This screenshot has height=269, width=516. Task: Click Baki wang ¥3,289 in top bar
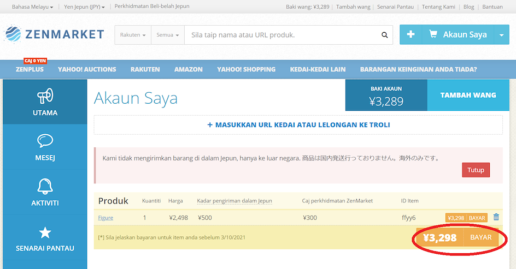coord(307,7)
